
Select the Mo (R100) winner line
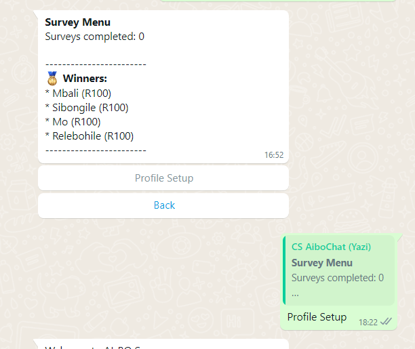73,122
